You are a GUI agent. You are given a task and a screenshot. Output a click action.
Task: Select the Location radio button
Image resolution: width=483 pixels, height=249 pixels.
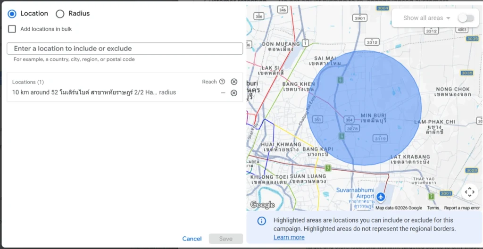[12, 14]
